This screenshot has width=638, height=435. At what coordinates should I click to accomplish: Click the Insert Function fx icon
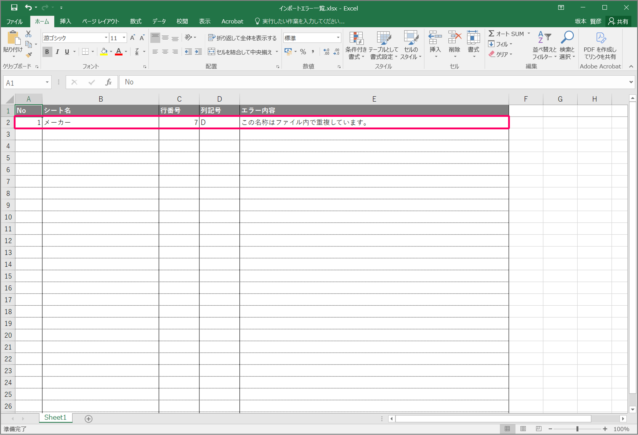[108, 82]
